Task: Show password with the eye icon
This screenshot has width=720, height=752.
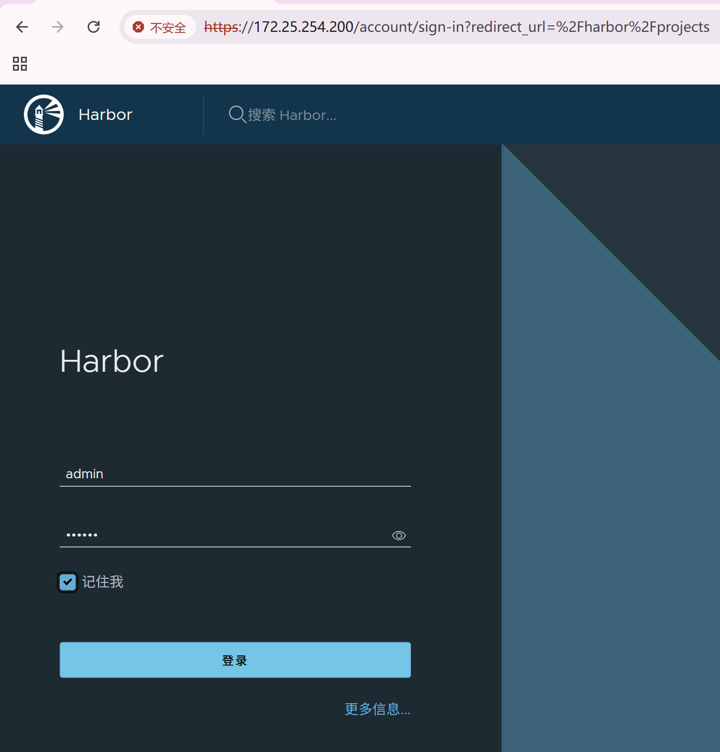Action: [x=399, y=536]
